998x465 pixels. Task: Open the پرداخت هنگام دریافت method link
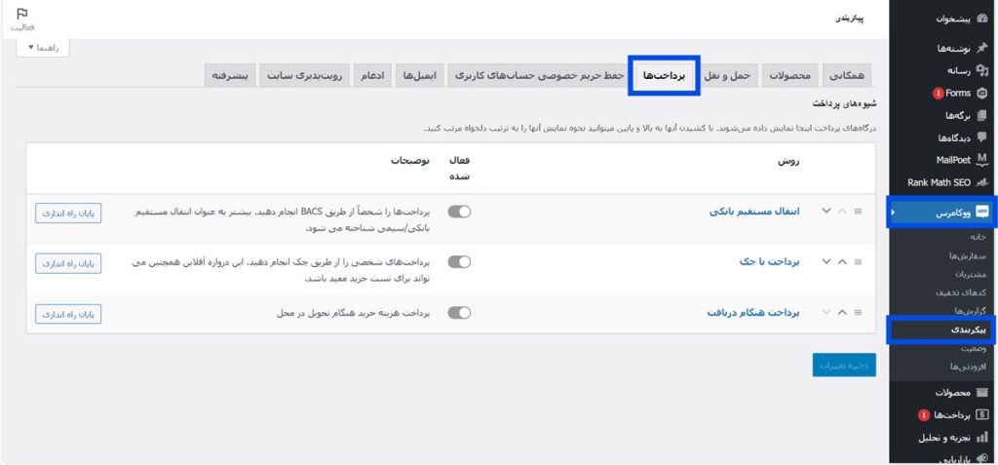[x=753, y=312]
